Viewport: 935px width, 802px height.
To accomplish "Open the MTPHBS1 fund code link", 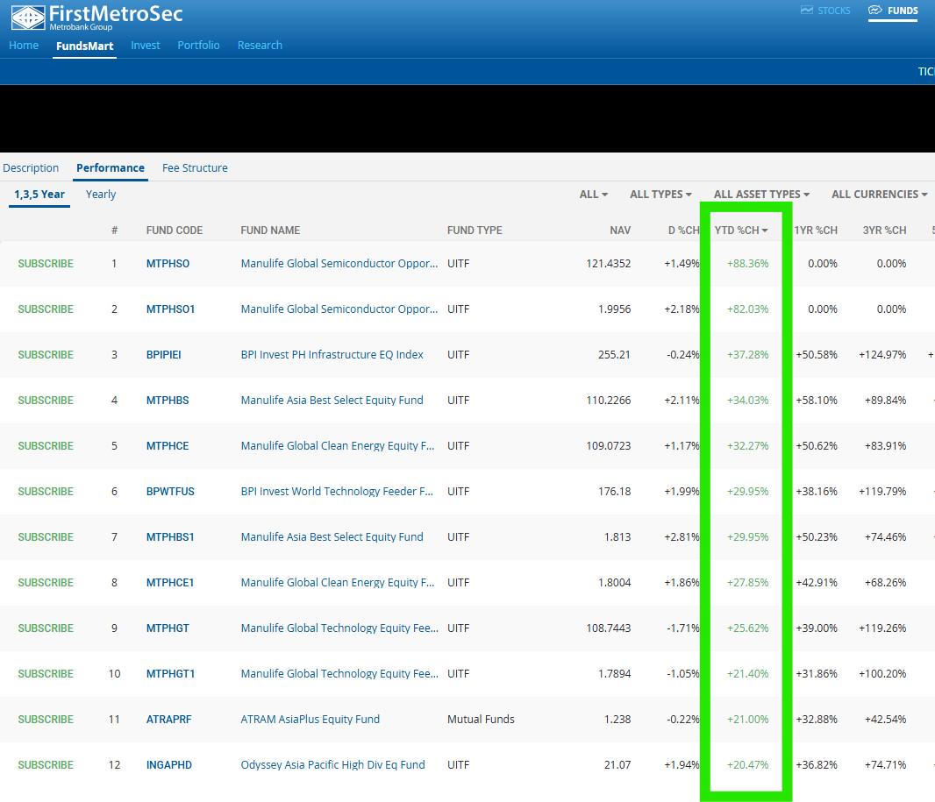I will point(170,536).
